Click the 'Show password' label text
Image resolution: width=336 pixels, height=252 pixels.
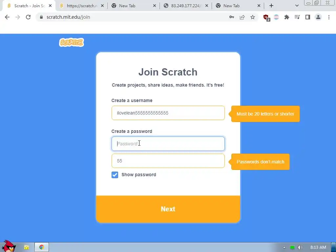click(x=139, y=175)
